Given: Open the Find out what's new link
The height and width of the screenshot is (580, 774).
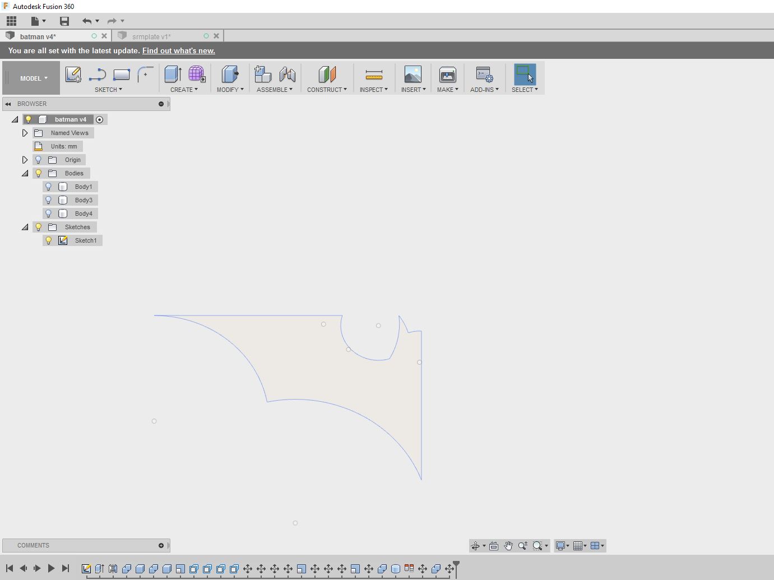Looking at the screenshot, I should 179,50.
